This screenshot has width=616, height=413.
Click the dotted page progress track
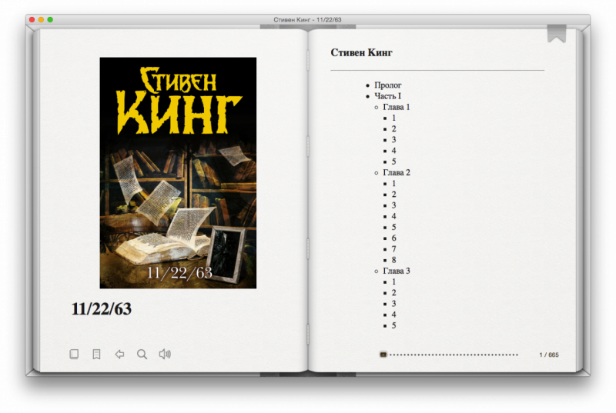click(x=454, y=355)
